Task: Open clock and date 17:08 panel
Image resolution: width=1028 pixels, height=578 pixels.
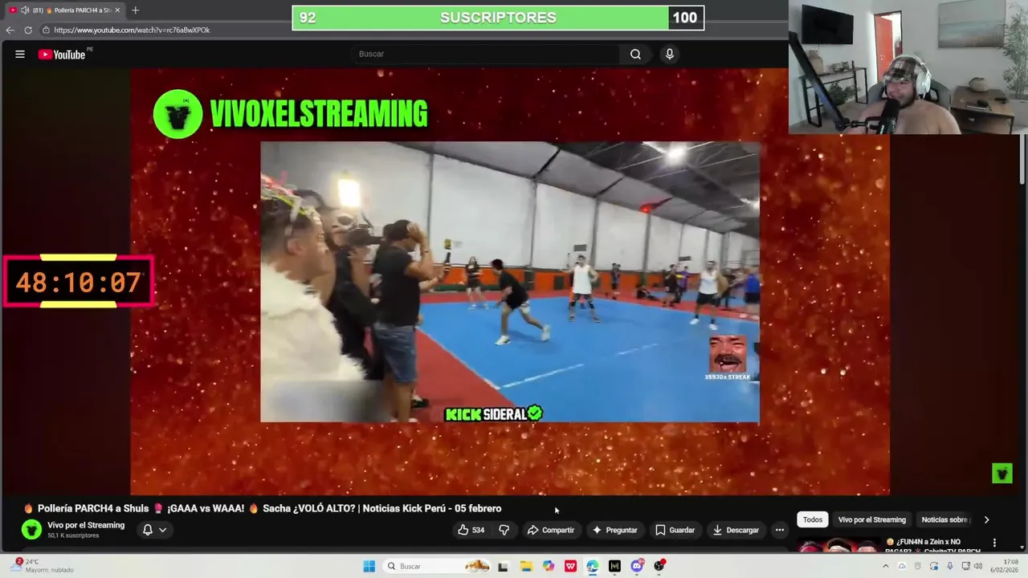Action: tap(1005, 566)
